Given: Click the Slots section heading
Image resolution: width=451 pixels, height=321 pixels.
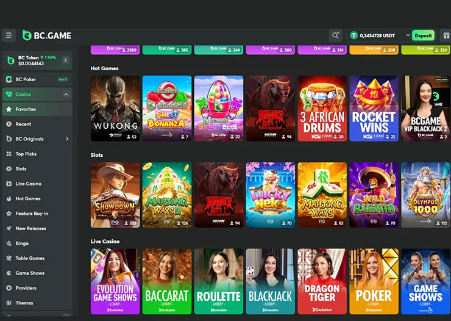Looking at the screenshot, I should [x=97, y=155].
